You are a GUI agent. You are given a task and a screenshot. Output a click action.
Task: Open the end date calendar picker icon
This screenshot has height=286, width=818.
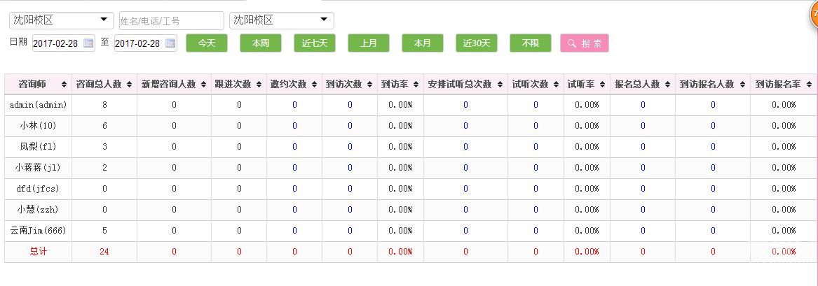[x=170, y=43]
